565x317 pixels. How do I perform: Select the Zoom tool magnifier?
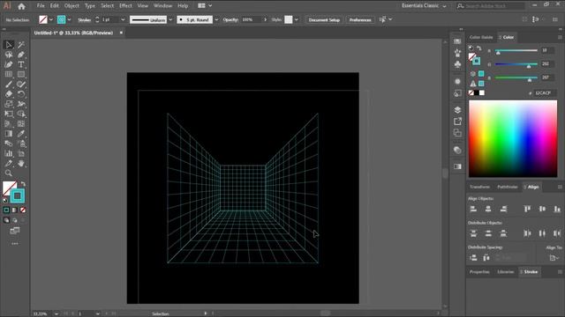pyautogui.click(x=9, y=173)
